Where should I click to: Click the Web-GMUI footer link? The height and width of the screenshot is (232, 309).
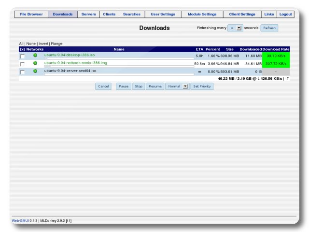20,220
